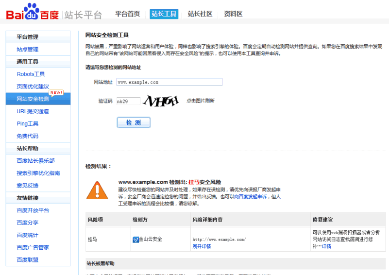Open the 百度分享 link
The height and width of the screenshot is (275, 389).
[28, 223]
